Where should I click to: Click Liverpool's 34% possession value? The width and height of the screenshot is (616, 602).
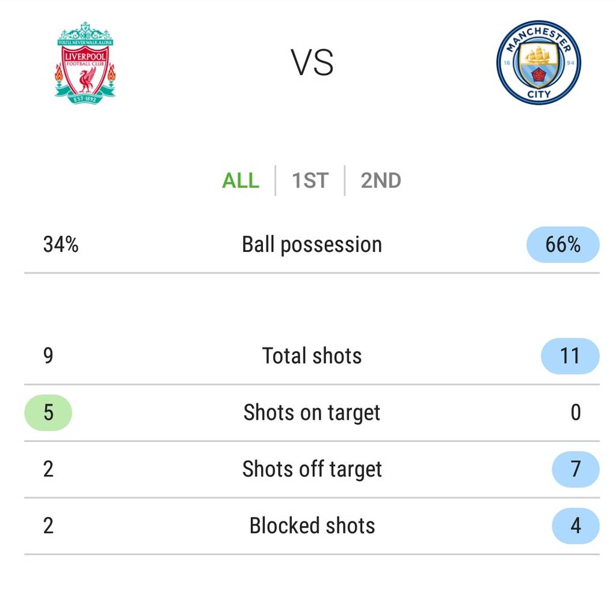coord(61,245)
